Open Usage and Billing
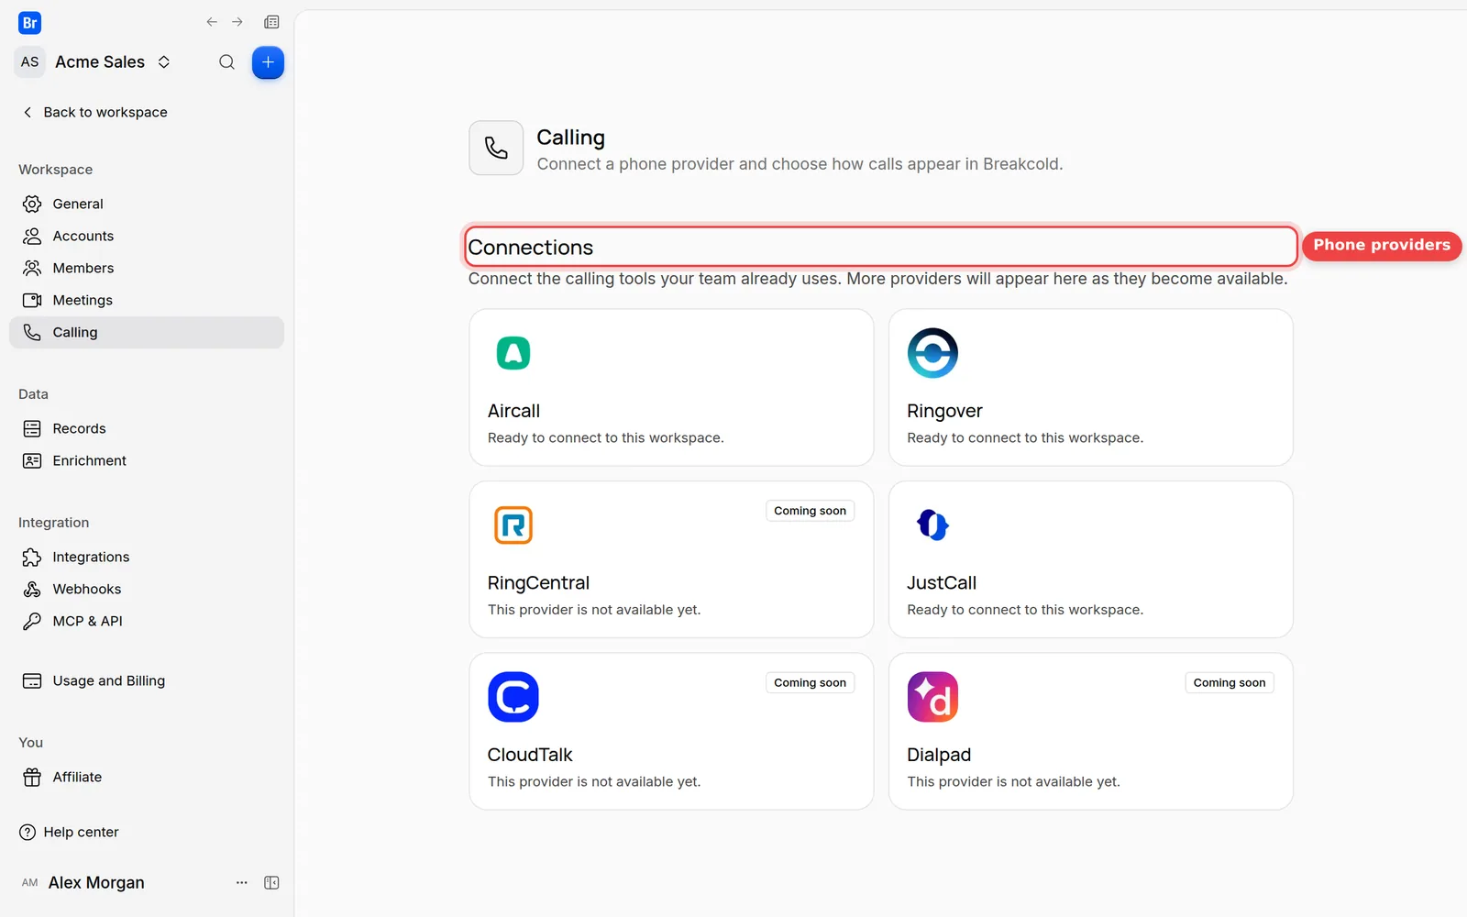Image resolution: width=1467 pixels, height=917 pixels. tap(147, 680)
